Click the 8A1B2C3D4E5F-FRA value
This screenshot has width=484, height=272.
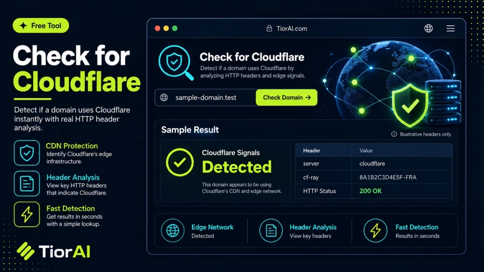click(x=388, y=178)
